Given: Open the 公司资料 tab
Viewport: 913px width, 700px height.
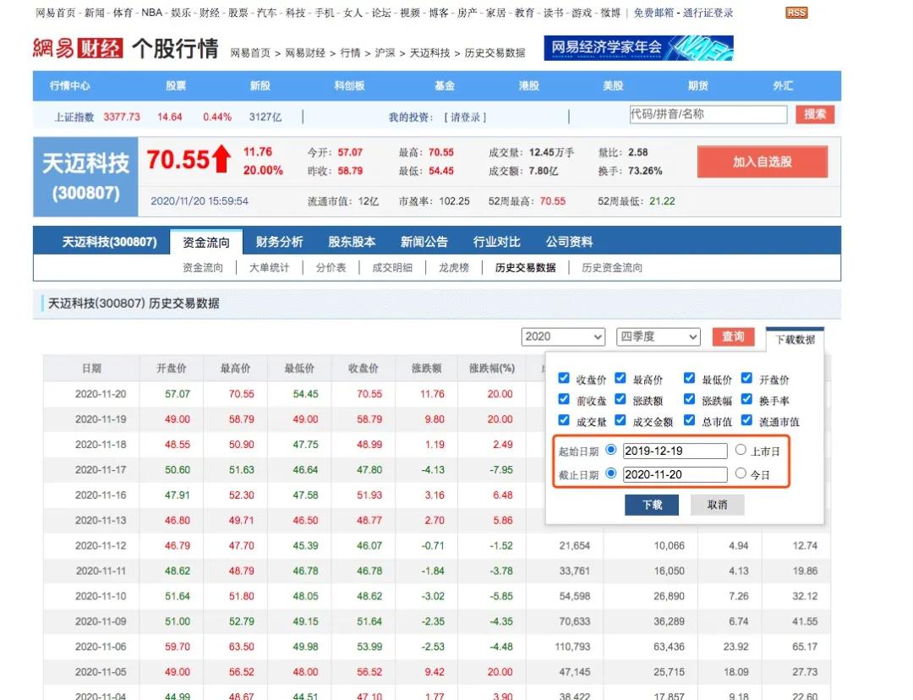Looking at the screenshot, I should (x=569, y=242).
